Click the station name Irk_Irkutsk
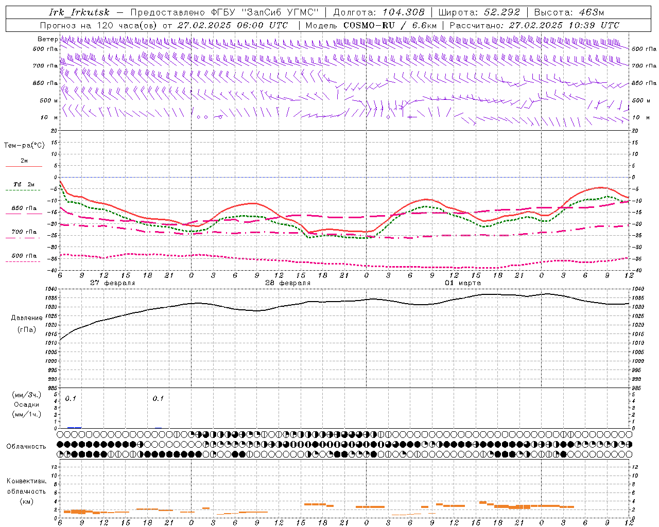 point(79,12)
